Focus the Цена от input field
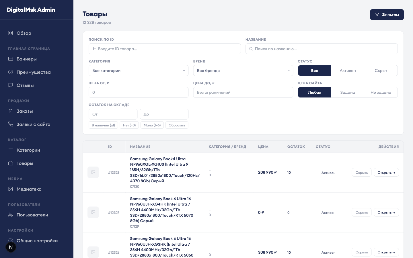This screenshot has height=258, width=413. point(139,92)
